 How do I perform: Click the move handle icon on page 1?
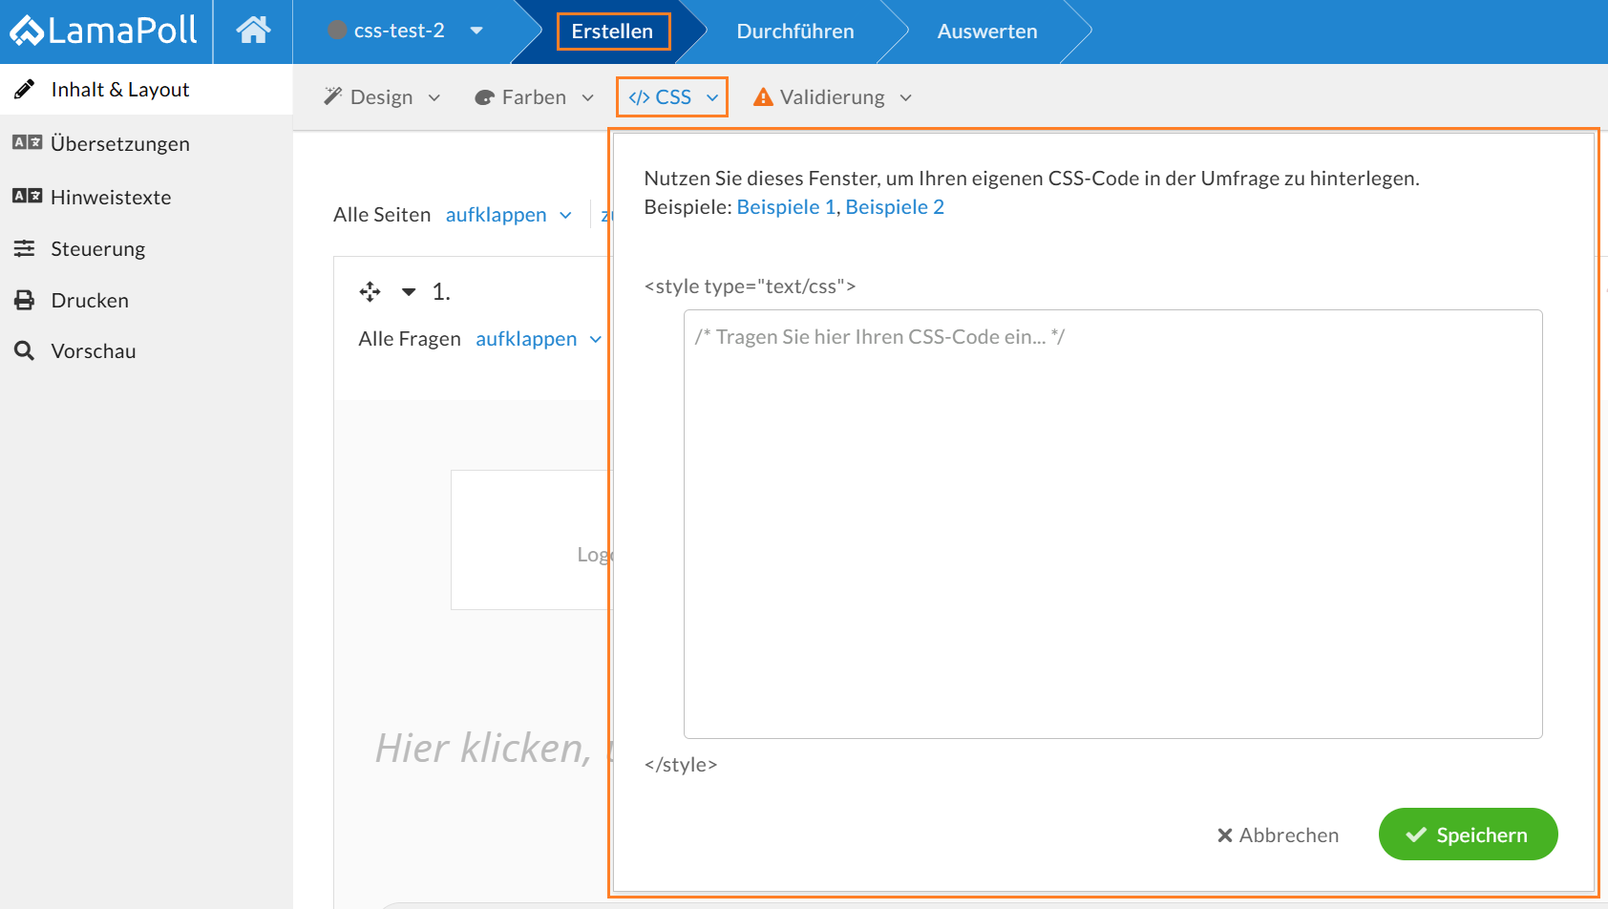(370, 291)
